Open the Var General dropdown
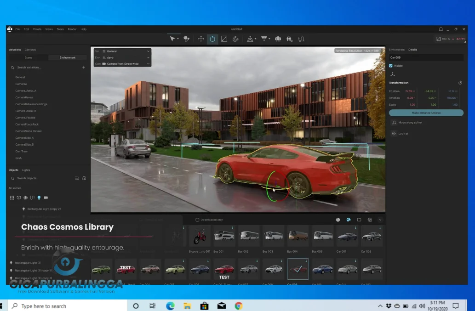 [x=122, y=51]
